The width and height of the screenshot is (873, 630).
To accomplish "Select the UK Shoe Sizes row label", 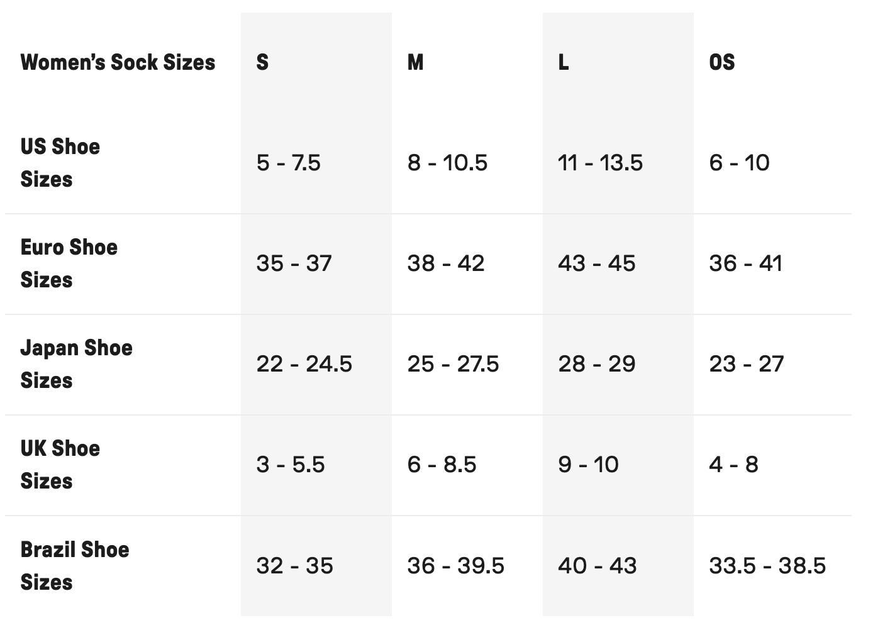I will tap(60, 465).
